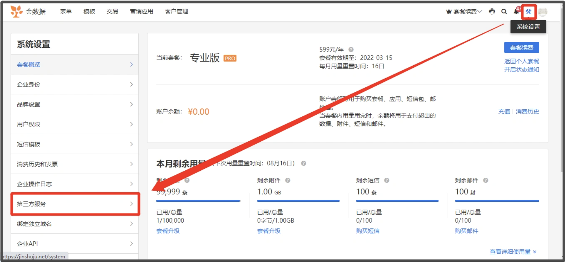The height and width of the screenshot is (264, 566).
Task: Select 企业身份 in sidebar
Action: (75, 84)
